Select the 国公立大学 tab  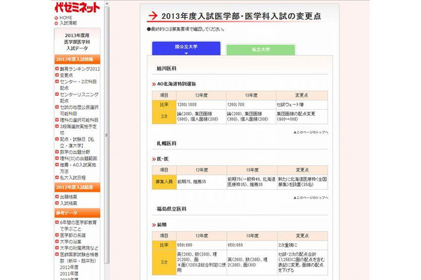186,48
